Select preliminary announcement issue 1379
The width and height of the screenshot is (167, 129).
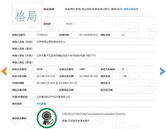(x=39, y=69)
